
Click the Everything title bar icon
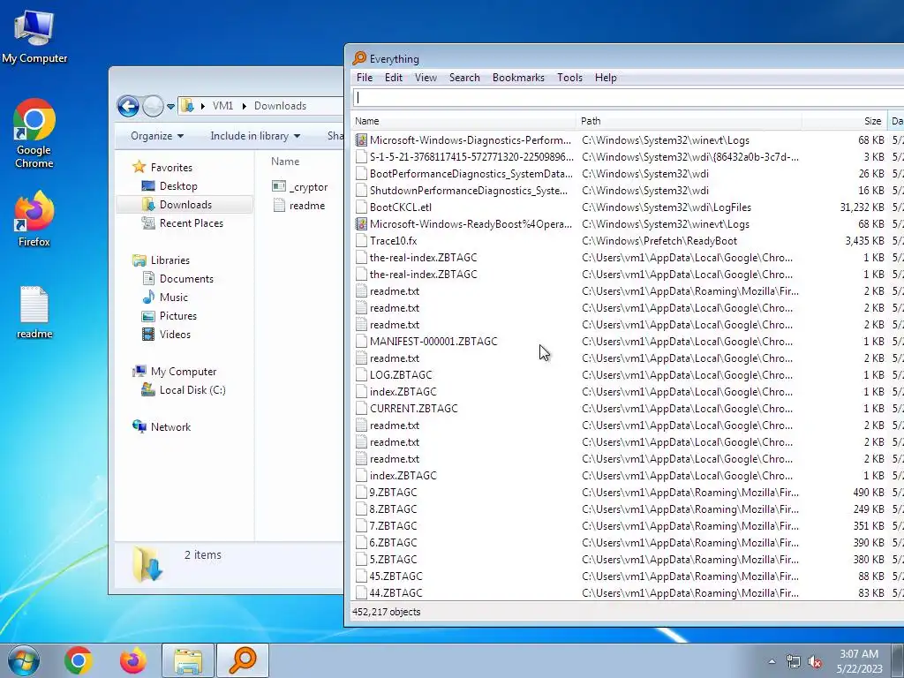coord(359,58)
